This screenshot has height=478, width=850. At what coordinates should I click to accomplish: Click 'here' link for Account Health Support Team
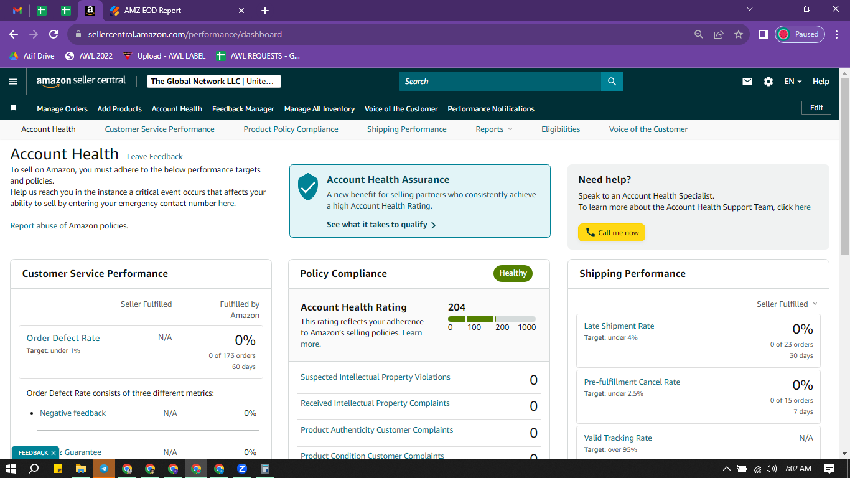click(x=803, y=207)
